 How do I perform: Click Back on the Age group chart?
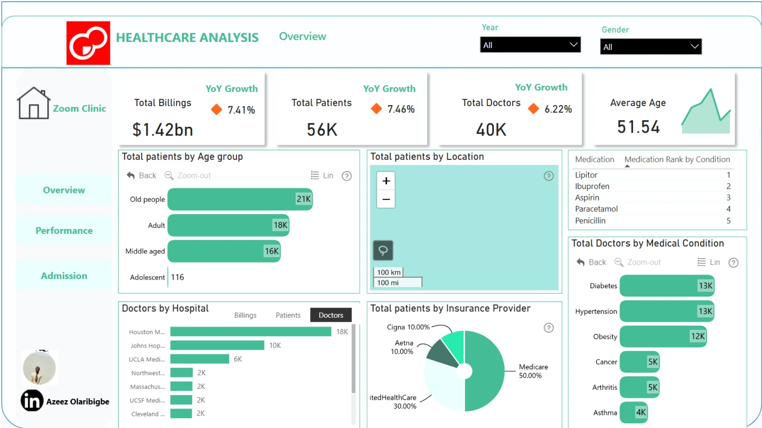[x=141, y=176]
